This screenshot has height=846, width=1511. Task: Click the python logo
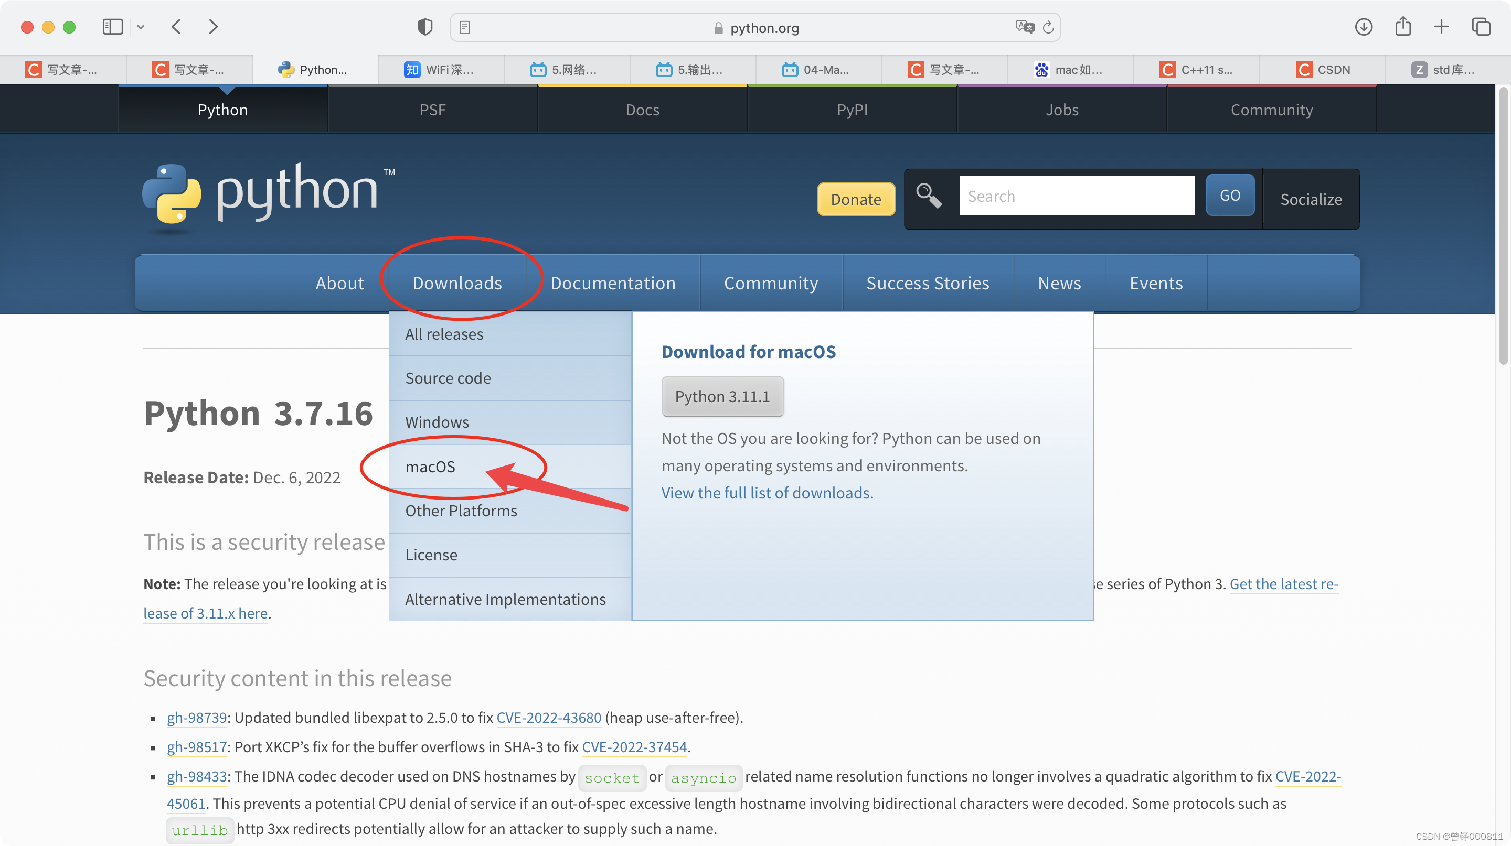[x=269, y=199]
